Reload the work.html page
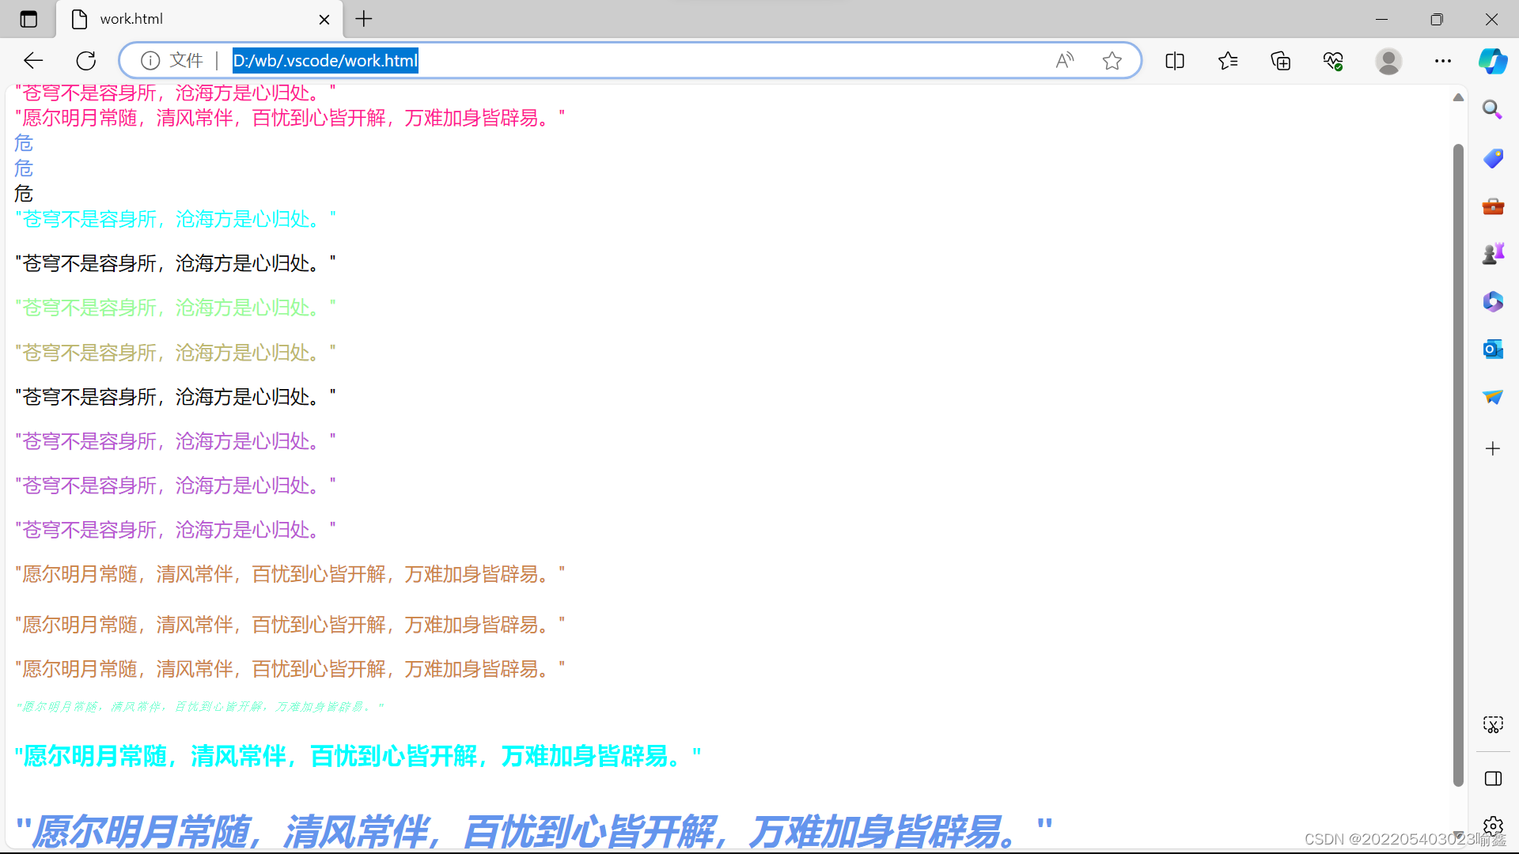The width and height of the screenshot is (1519, 854). (86, 61)
